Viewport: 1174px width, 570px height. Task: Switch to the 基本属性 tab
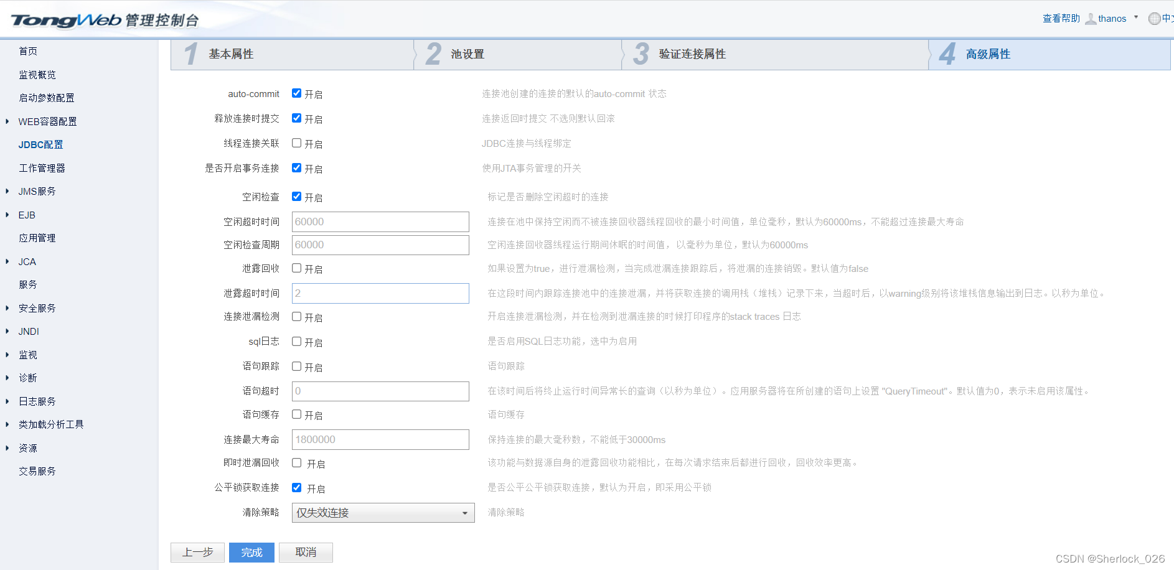point(233,54)
